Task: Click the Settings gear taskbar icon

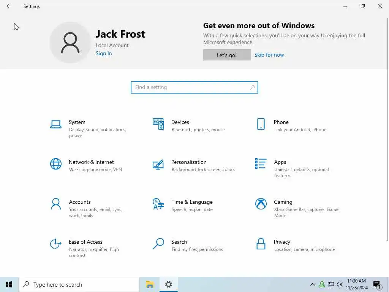Action: point(168,284)
